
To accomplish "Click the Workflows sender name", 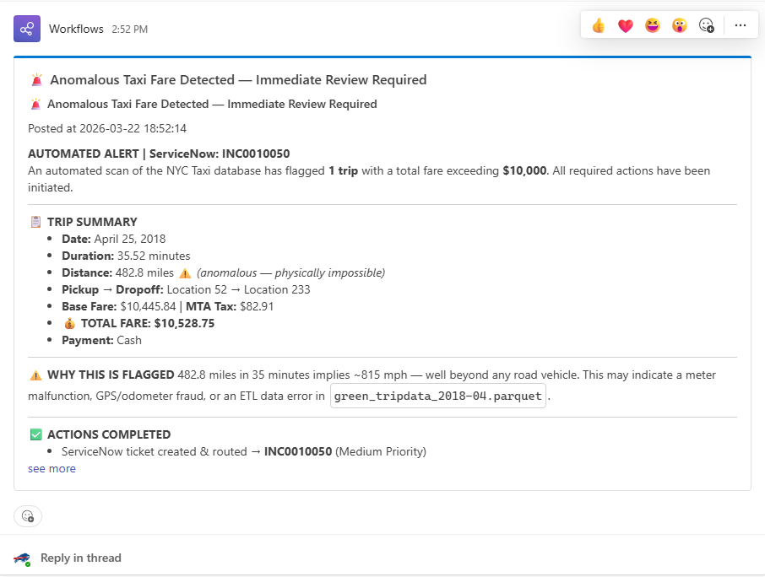I will pyautogui.click(x=76, y=29).
